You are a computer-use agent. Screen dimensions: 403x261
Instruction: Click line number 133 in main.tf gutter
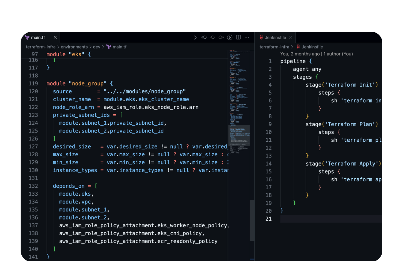tap(33, 194)
